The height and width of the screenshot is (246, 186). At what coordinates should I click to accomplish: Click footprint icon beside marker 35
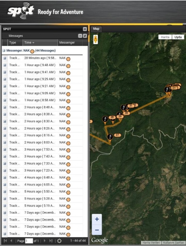click(x=167, y=90)
